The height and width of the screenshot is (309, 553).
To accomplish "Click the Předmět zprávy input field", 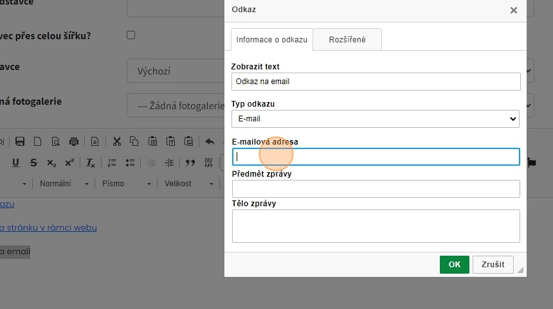I will pyautogui.click(x=375, y=189).
